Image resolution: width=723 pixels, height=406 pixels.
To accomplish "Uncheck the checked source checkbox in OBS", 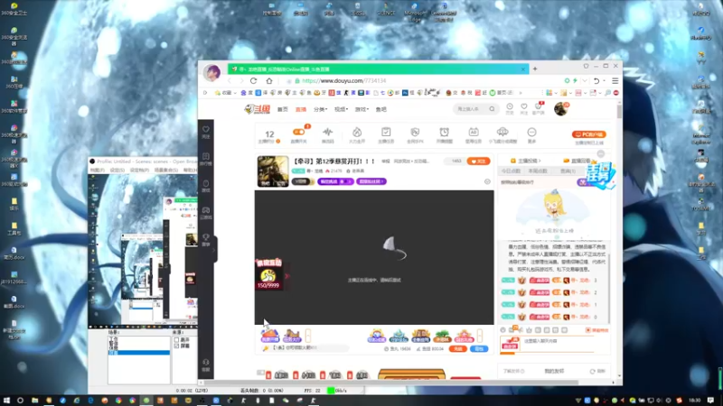I will point(176,346).
